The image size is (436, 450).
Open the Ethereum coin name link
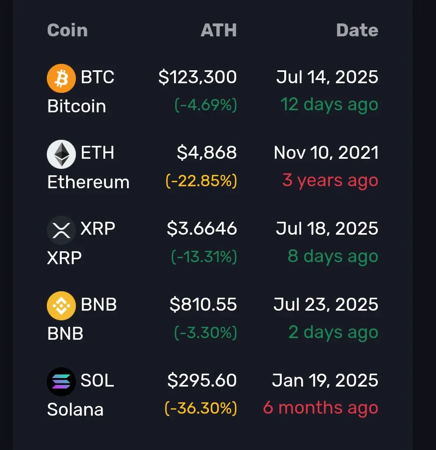88,182
